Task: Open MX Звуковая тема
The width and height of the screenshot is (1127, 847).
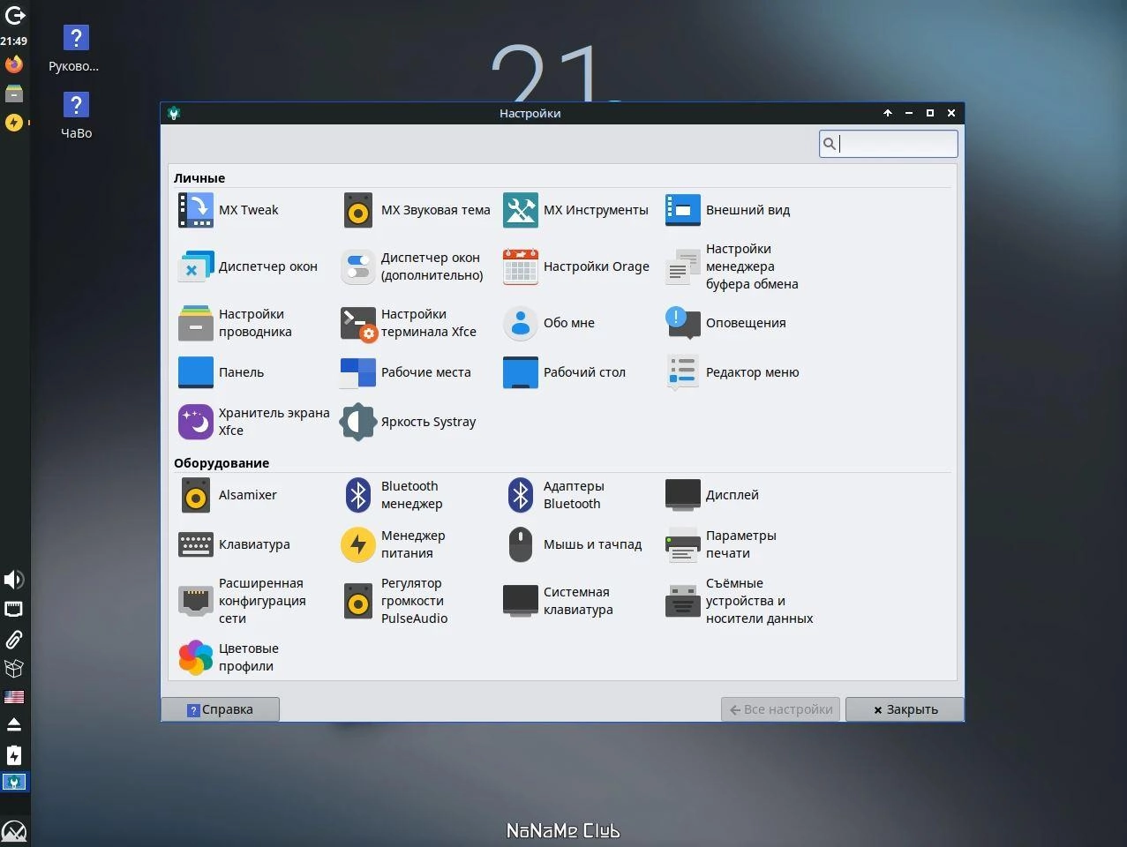Action: [x=417, y=210]
